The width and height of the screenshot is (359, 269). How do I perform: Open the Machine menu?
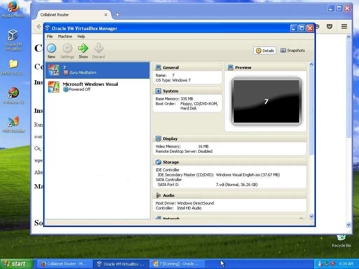pos(65,36)
